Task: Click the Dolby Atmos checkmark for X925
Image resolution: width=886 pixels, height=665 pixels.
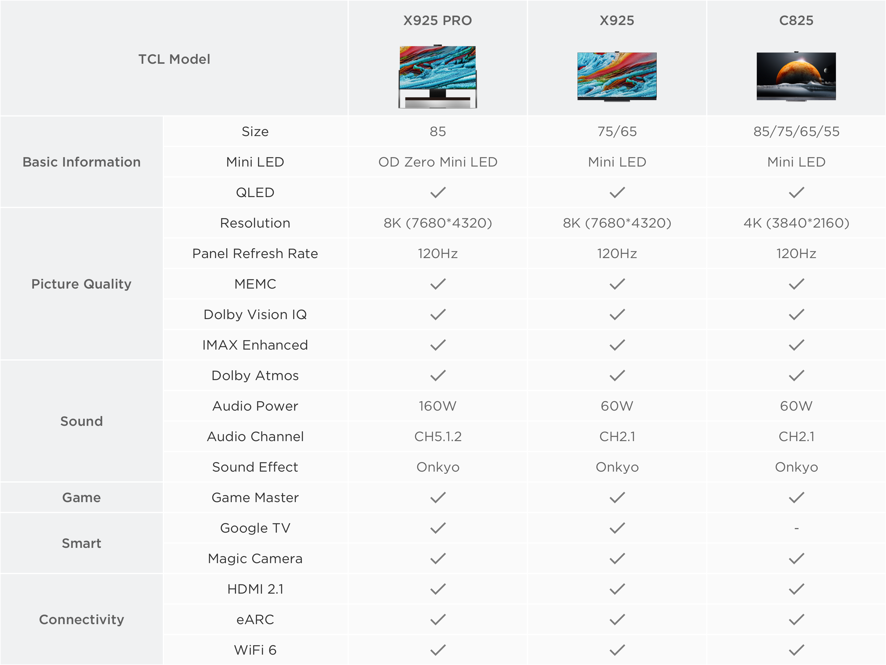Action: 617,375
